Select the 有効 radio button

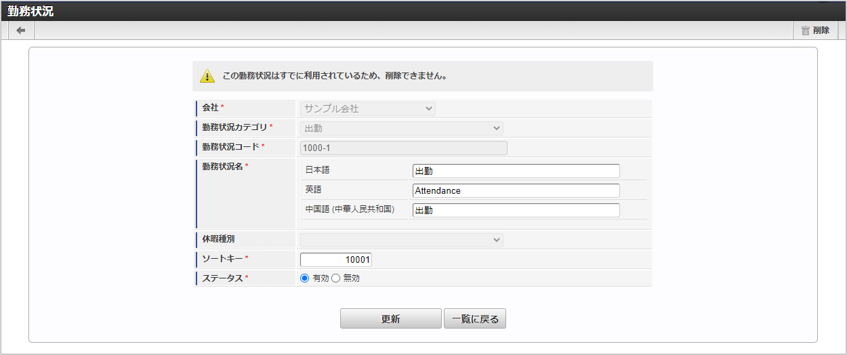pos(305,278)
